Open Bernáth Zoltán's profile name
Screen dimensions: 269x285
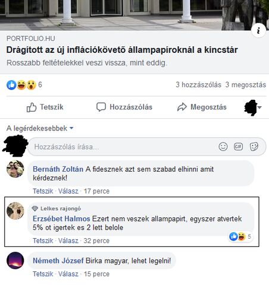point(58,169)
